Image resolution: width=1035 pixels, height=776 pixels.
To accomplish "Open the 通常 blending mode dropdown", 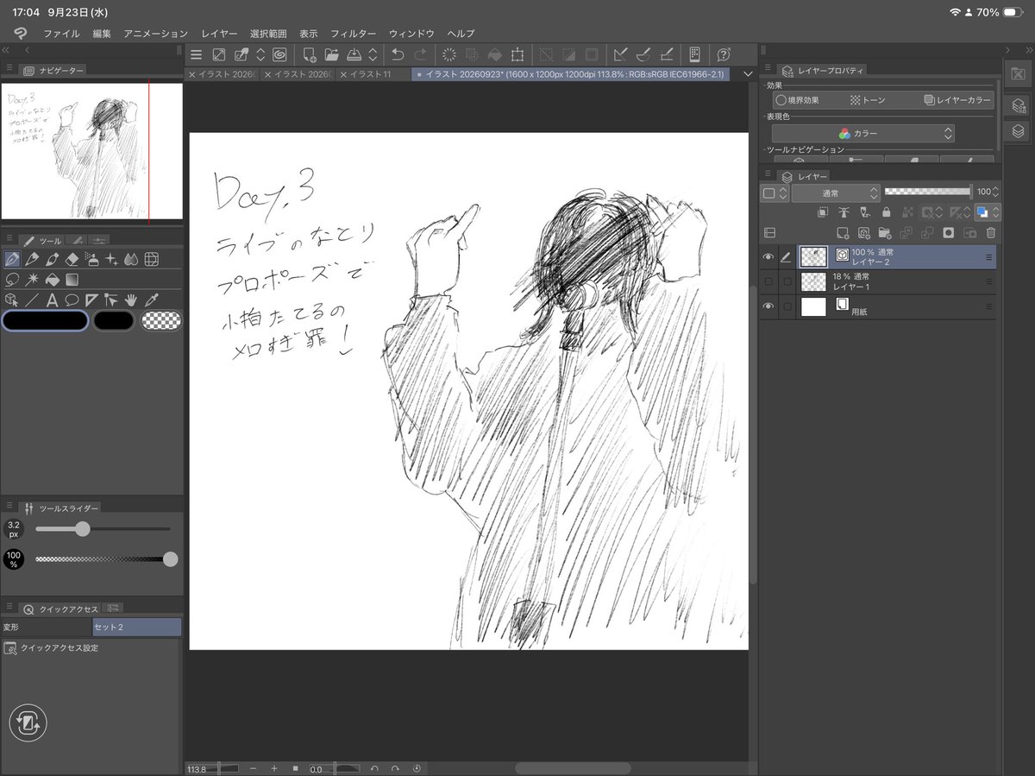I will coord(836,193).
